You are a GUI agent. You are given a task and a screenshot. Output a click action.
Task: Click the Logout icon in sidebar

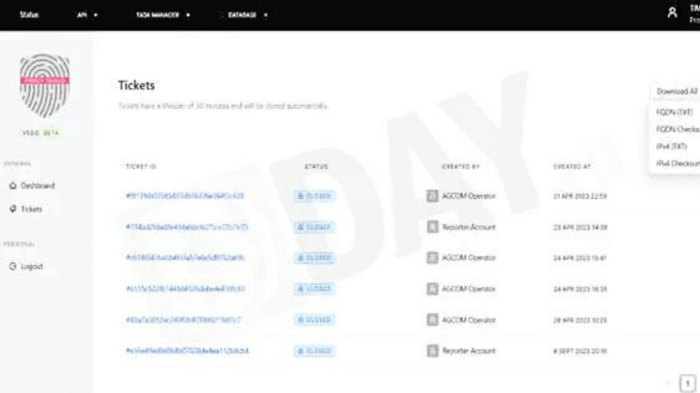pos(13,266)
